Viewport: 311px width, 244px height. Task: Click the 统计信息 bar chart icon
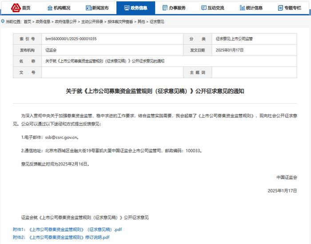click(x=242, y=8)
